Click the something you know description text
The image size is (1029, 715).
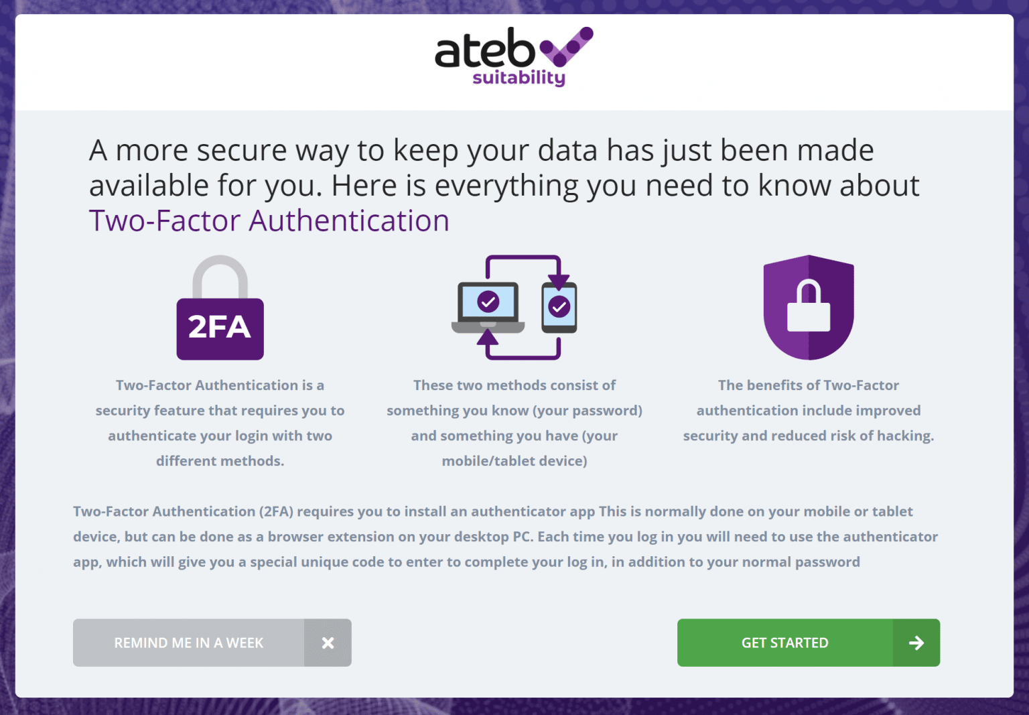[514, 422]
